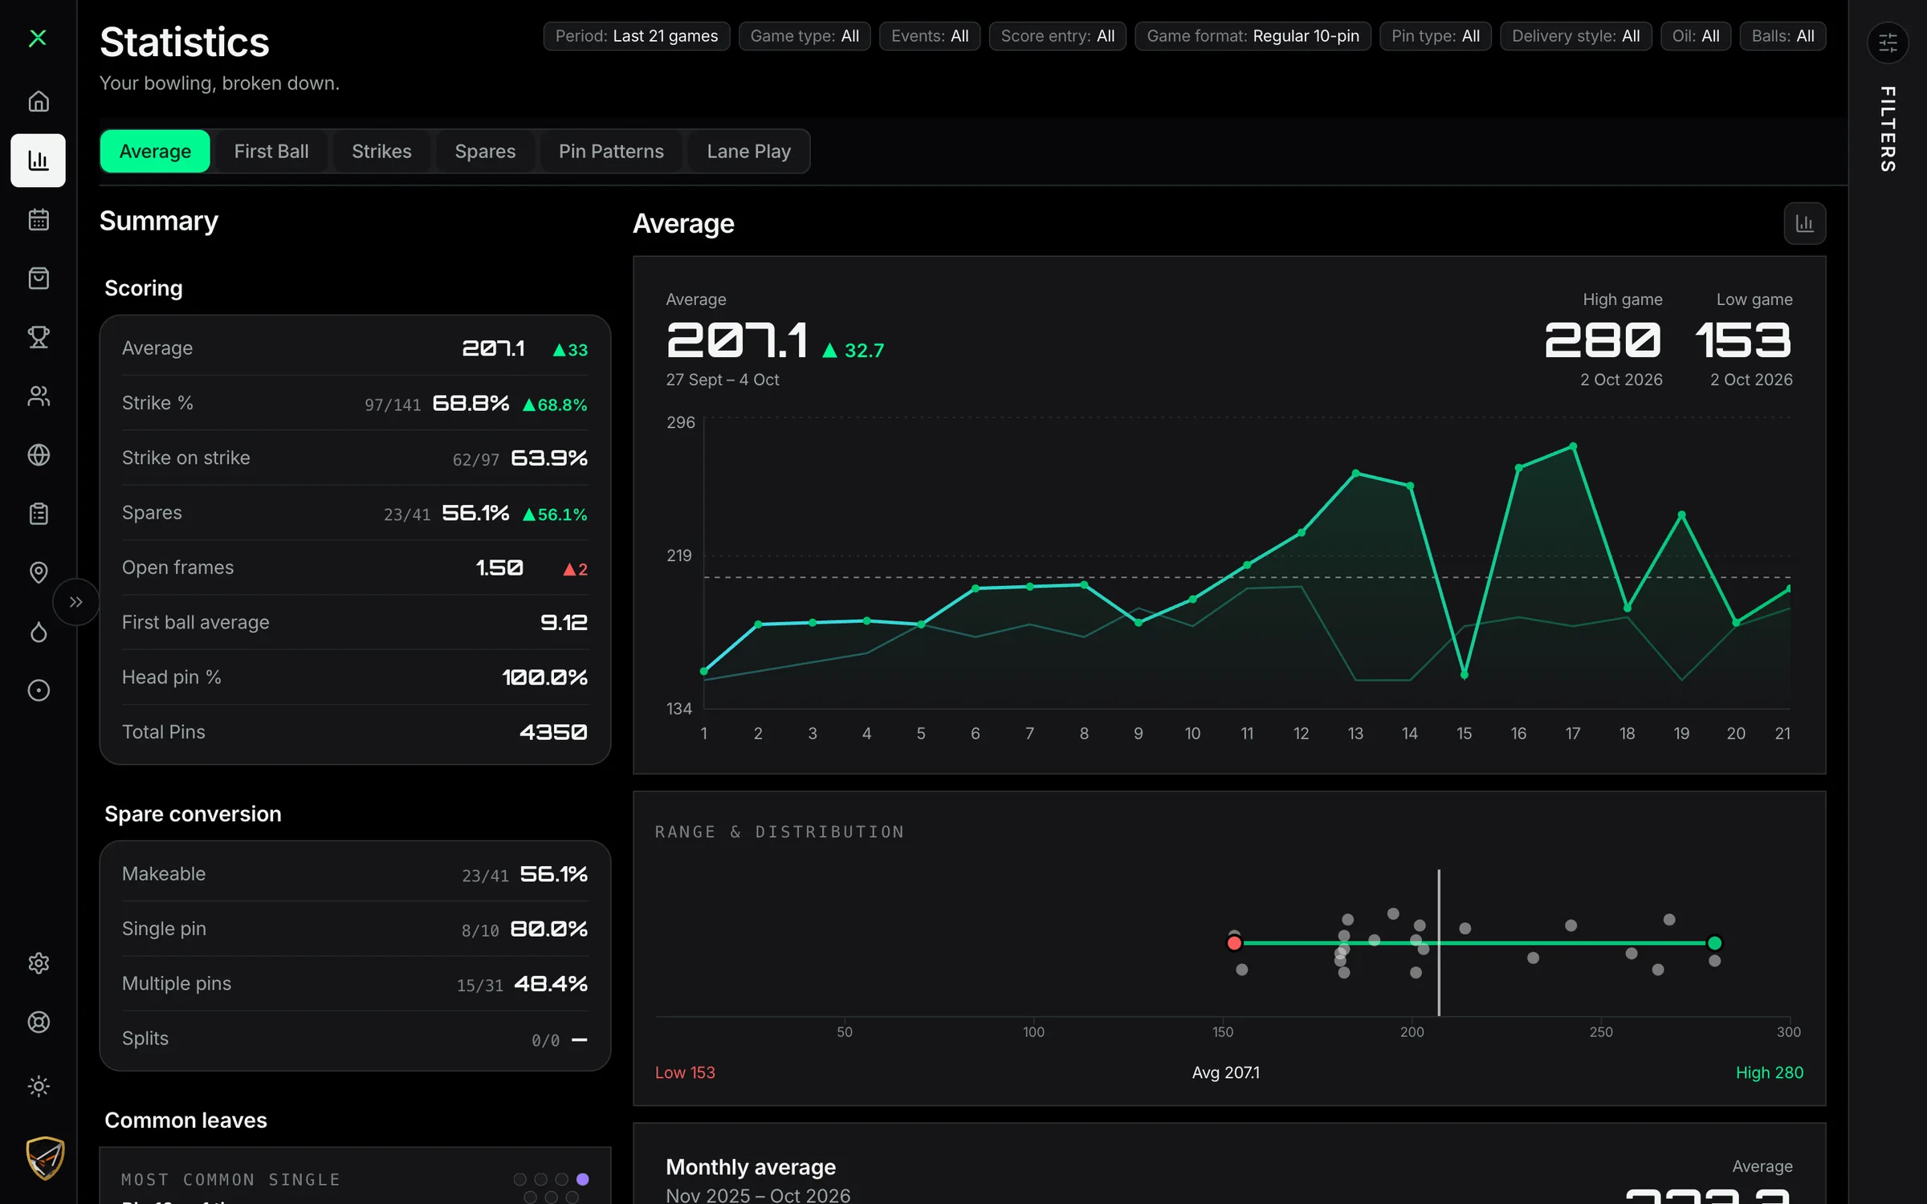Click the game 17 peak data point
The width and height of the screenshot is (1927, 1204).
tap(1573, 446)
